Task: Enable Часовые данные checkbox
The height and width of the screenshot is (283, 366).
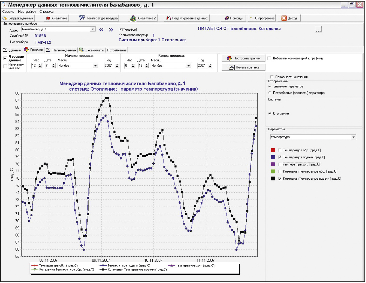Action: 5,58
